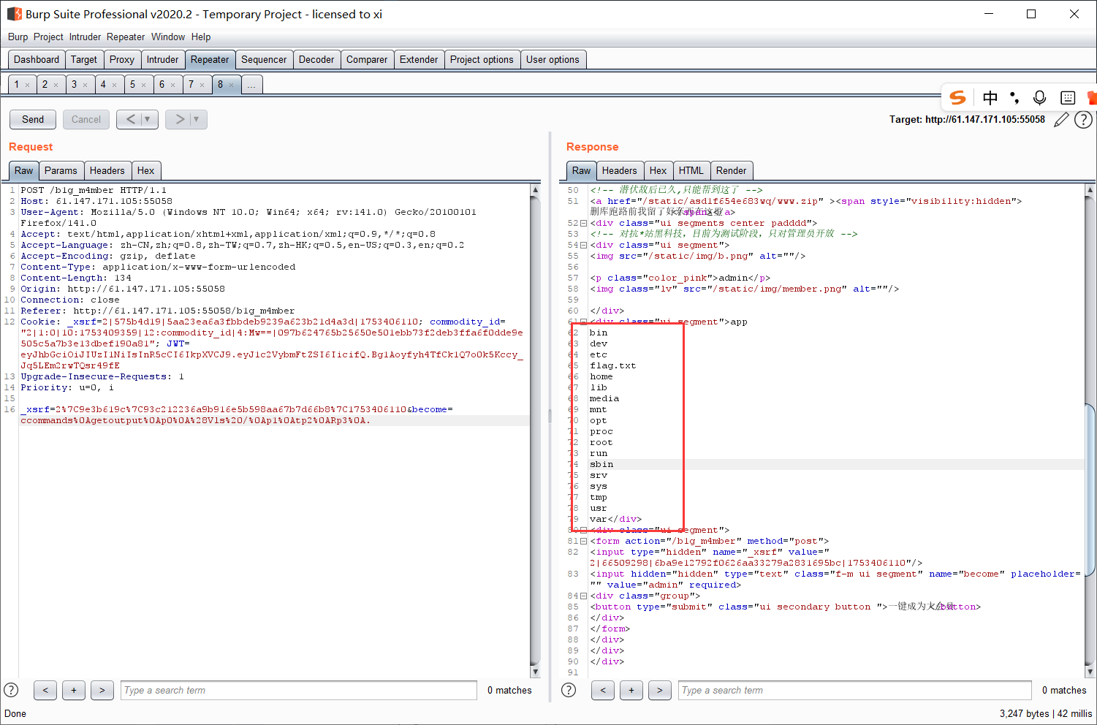Show response Render view

(731, 170)
